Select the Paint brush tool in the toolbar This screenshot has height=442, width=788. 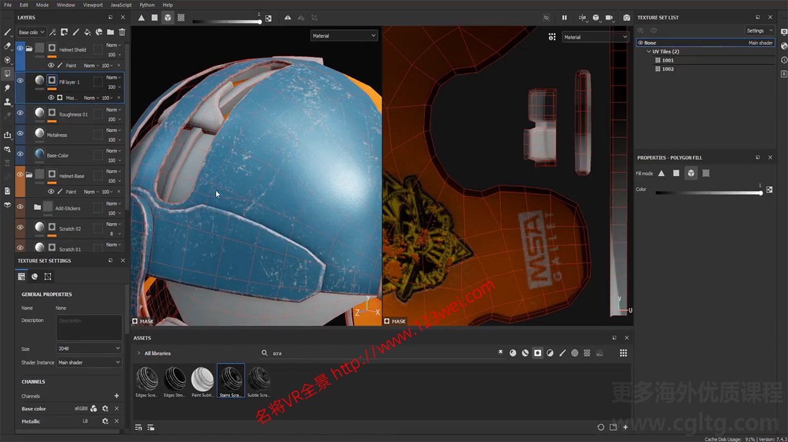7,32
